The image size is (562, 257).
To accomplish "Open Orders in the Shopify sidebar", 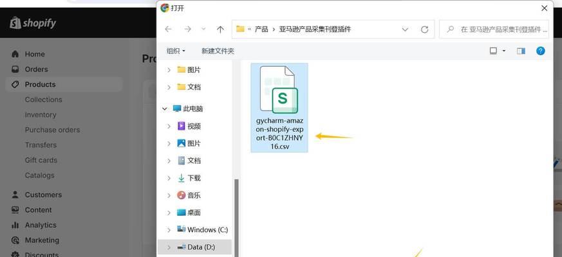I will click(x=36, y=69).
